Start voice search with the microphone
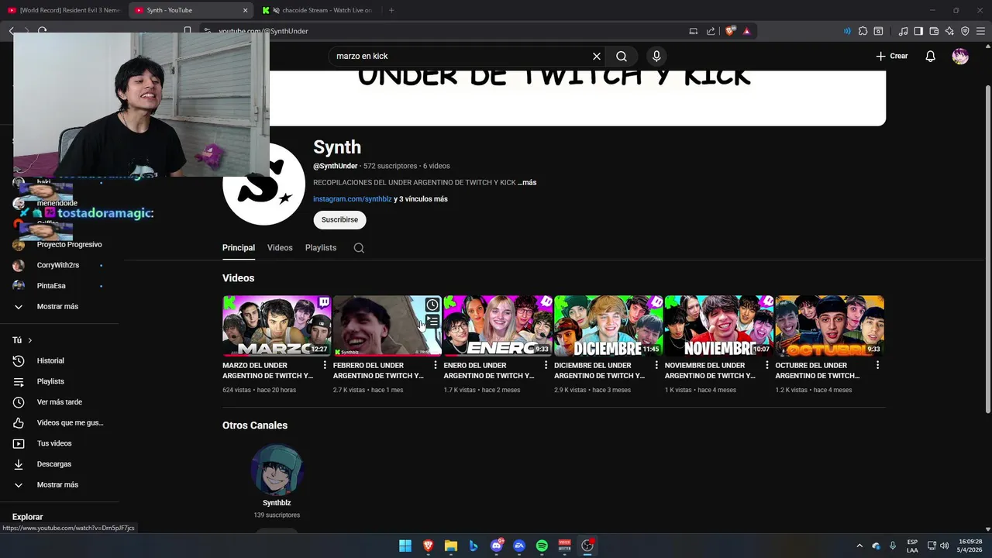 [656, 56]
